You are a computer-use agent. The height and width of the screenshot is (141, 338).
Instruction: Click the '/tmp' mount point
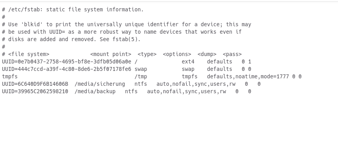pyautogui.click(x=141, y=76)
